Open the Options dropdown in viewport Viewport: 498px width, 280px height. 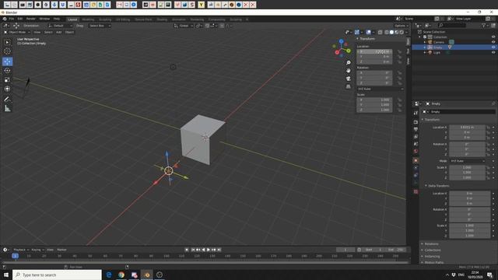[x=402, y=26]
